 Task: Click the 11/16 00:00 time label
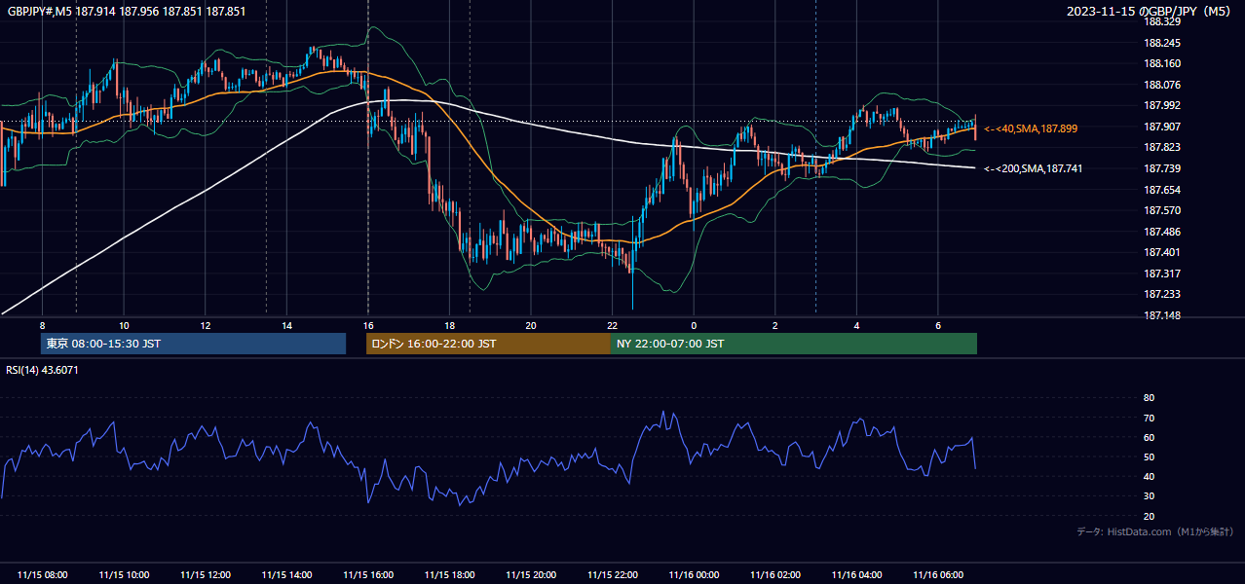click(694, 575)
